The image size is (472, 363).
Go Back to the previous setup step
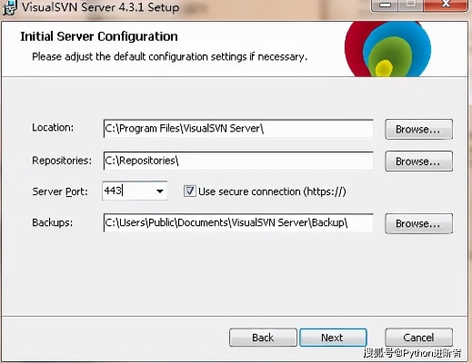click(x=263, y=338)
